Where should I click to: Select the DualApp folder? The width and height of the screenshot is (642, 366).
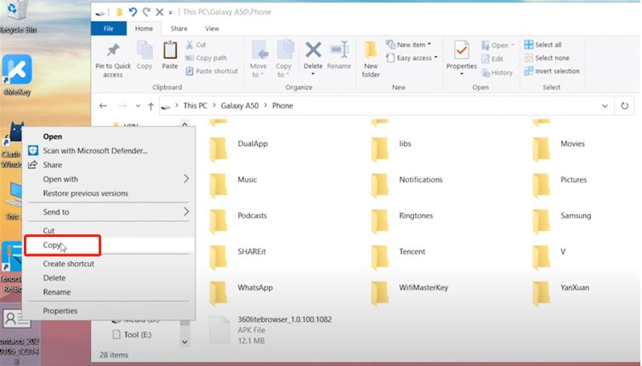coord(240,149)
